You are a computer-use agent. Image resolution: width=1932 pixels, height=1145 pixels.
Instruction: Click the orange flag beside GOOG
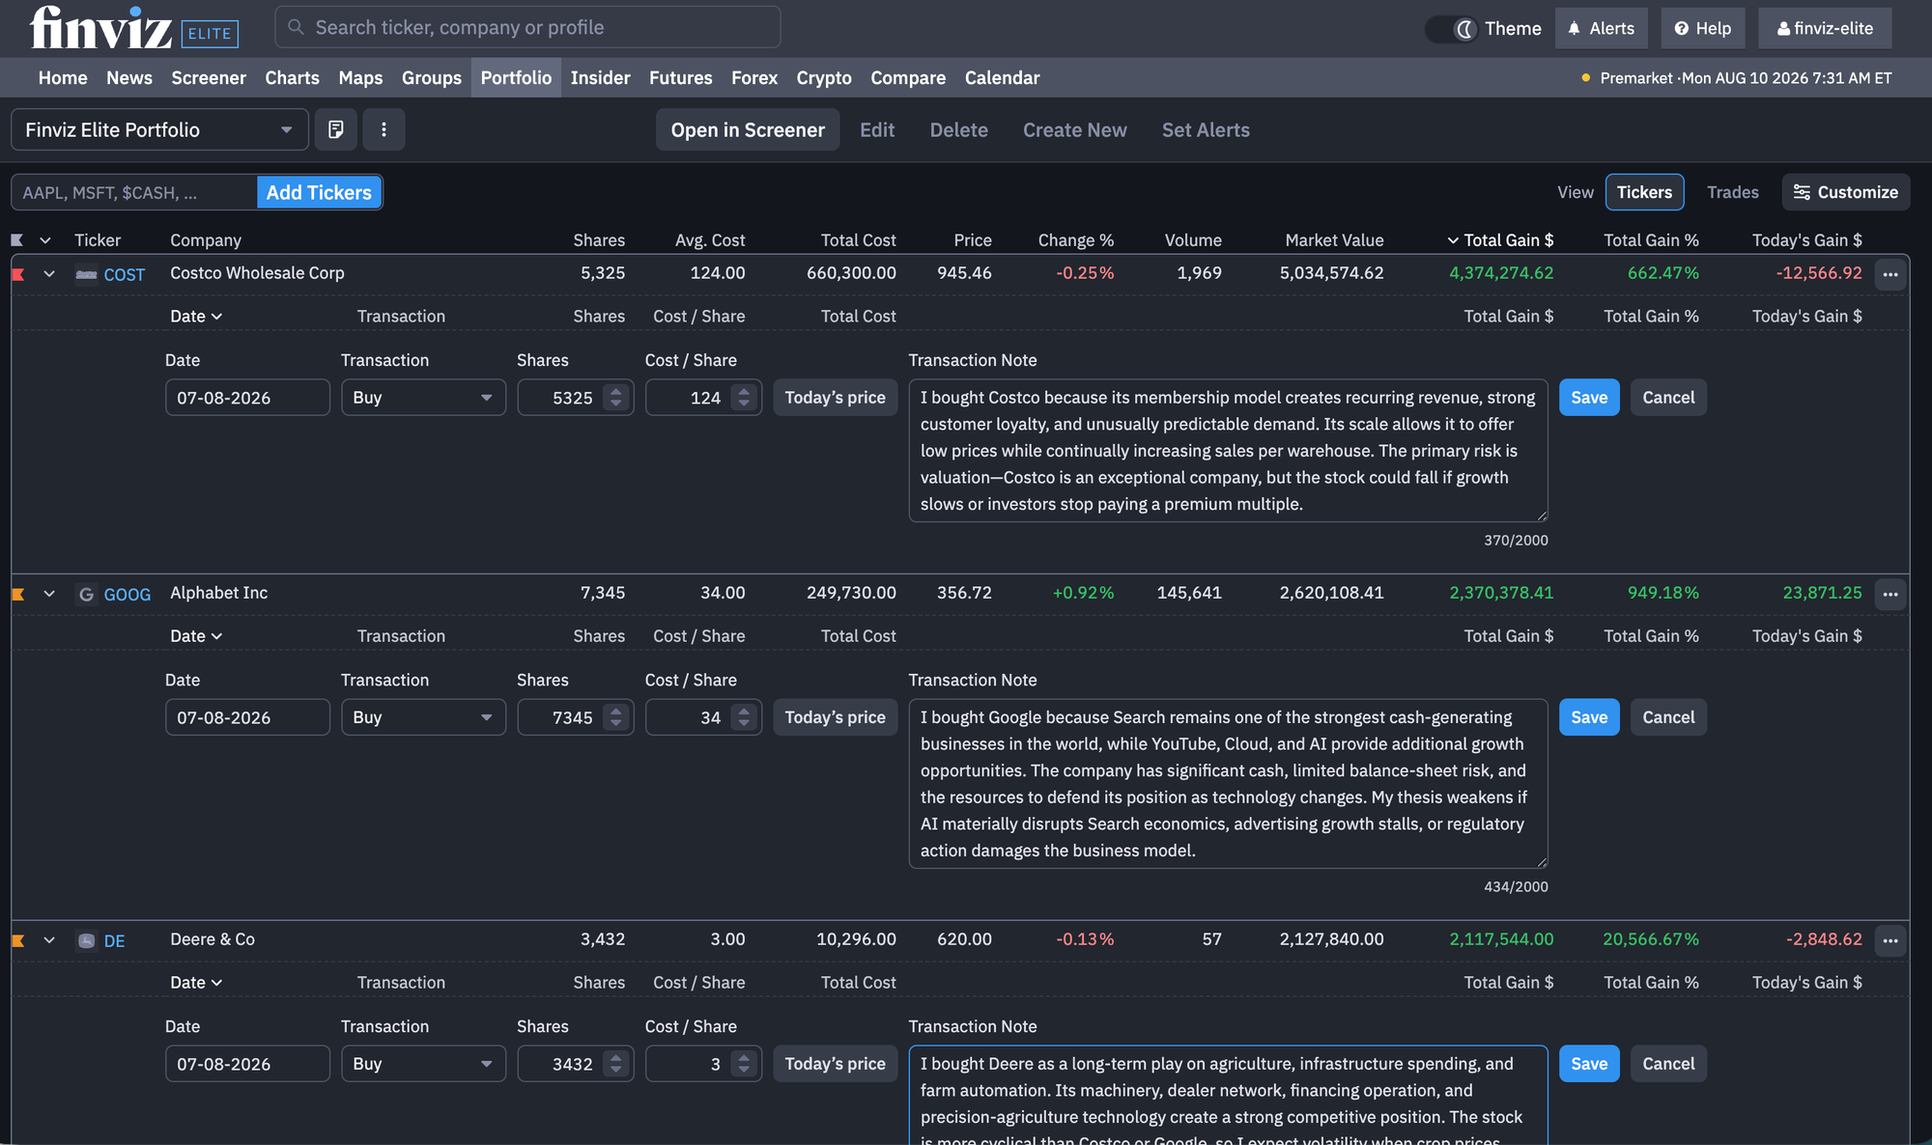pos(18,594)
